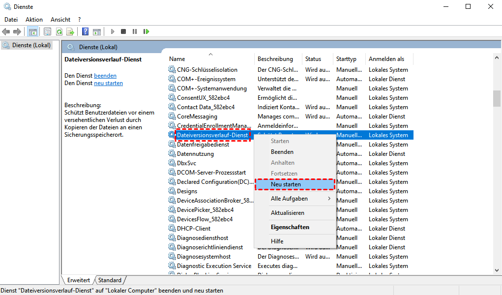Open Properties via the toolbar icon
Screen dimensions: 502x295
tap(47, 31)
